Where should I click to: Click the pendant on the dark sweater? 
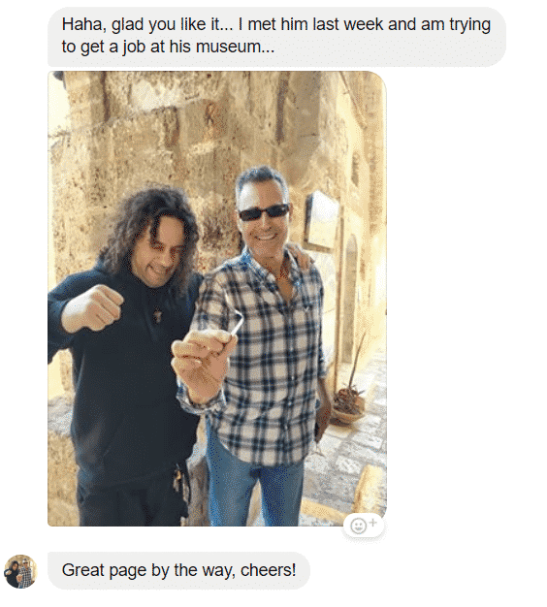[157, 314]
